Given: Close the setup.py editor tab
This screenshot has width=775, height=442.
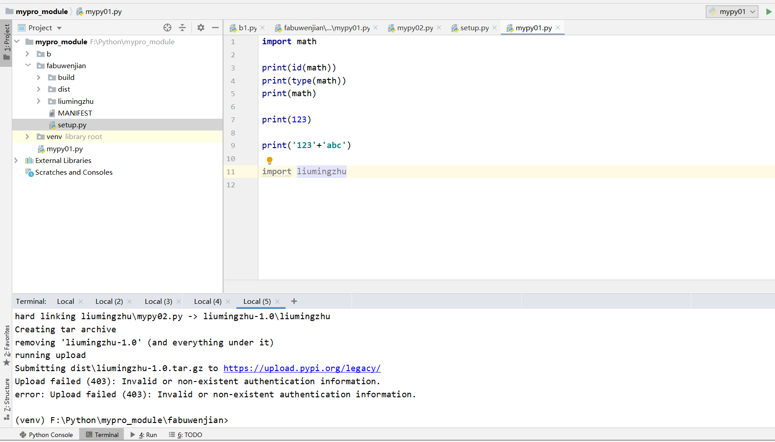Looking at the screenshot, I should tap(494, 28).
